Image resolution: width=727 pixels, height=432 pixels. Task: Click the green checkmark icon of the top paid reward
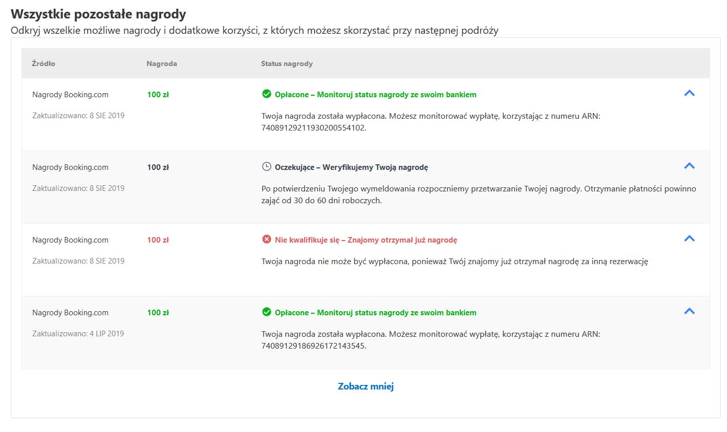pos(266,94)
